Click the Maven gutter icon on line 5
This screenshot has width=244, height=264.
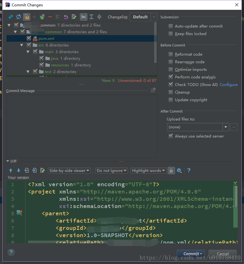pos(19,213)
